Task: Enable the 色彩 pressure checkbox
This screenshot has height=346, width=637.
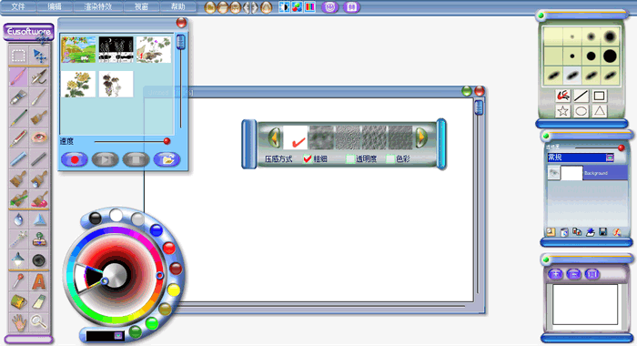Action: [390, 159]
